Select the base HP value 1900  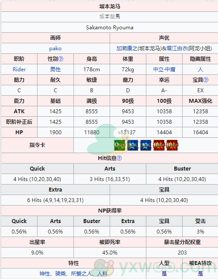point(55,133)
